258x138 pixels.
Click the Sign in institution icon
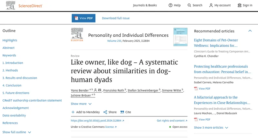click(x=239, y=5)
